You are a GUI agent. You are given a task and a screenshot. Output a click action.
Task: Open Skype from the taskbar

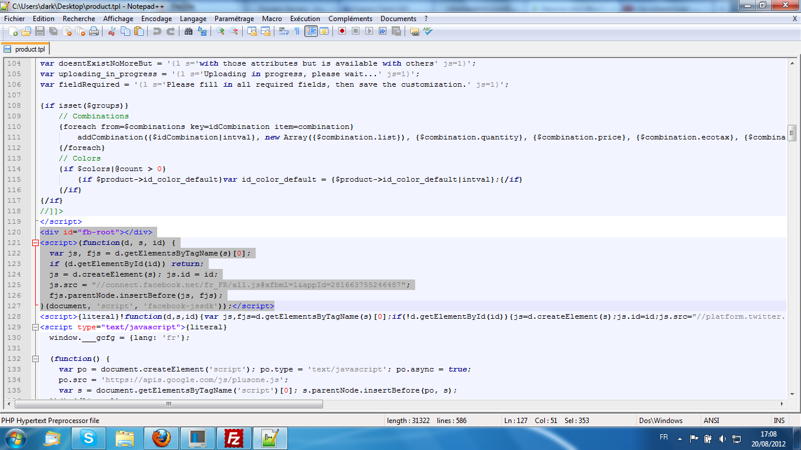[x=89, y=438]
